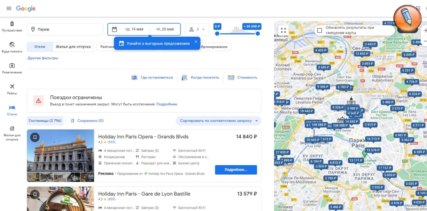
Task: Click the Google logo
Action: click(26, 8)
